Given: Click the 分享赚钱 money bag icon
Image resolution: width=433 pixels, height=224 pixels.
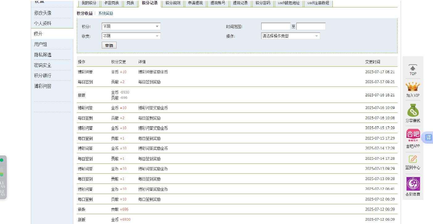Looking at the screenshot, I should click(413, 110).
